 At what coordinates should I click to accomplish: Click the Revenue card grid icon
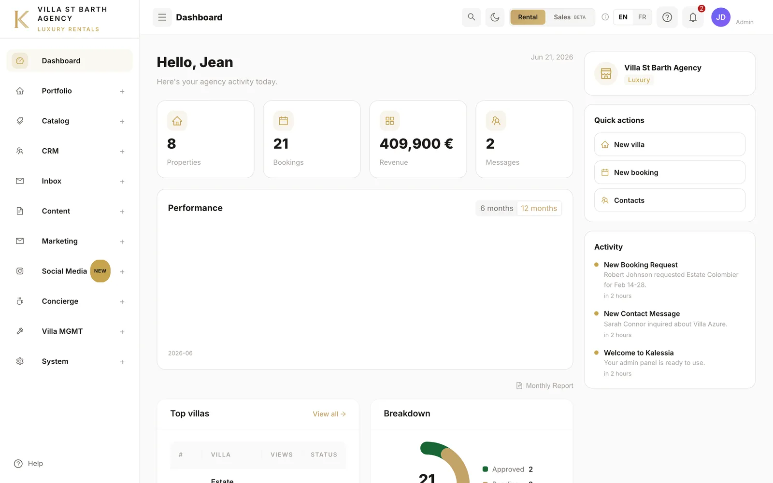390,121
